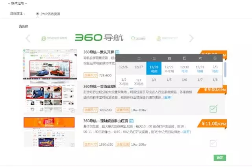The width and height of the screenshot is (252, 167).
Task: Open the 默认开屏 car ad preview thumbnail
Action: tap(50, 64)
